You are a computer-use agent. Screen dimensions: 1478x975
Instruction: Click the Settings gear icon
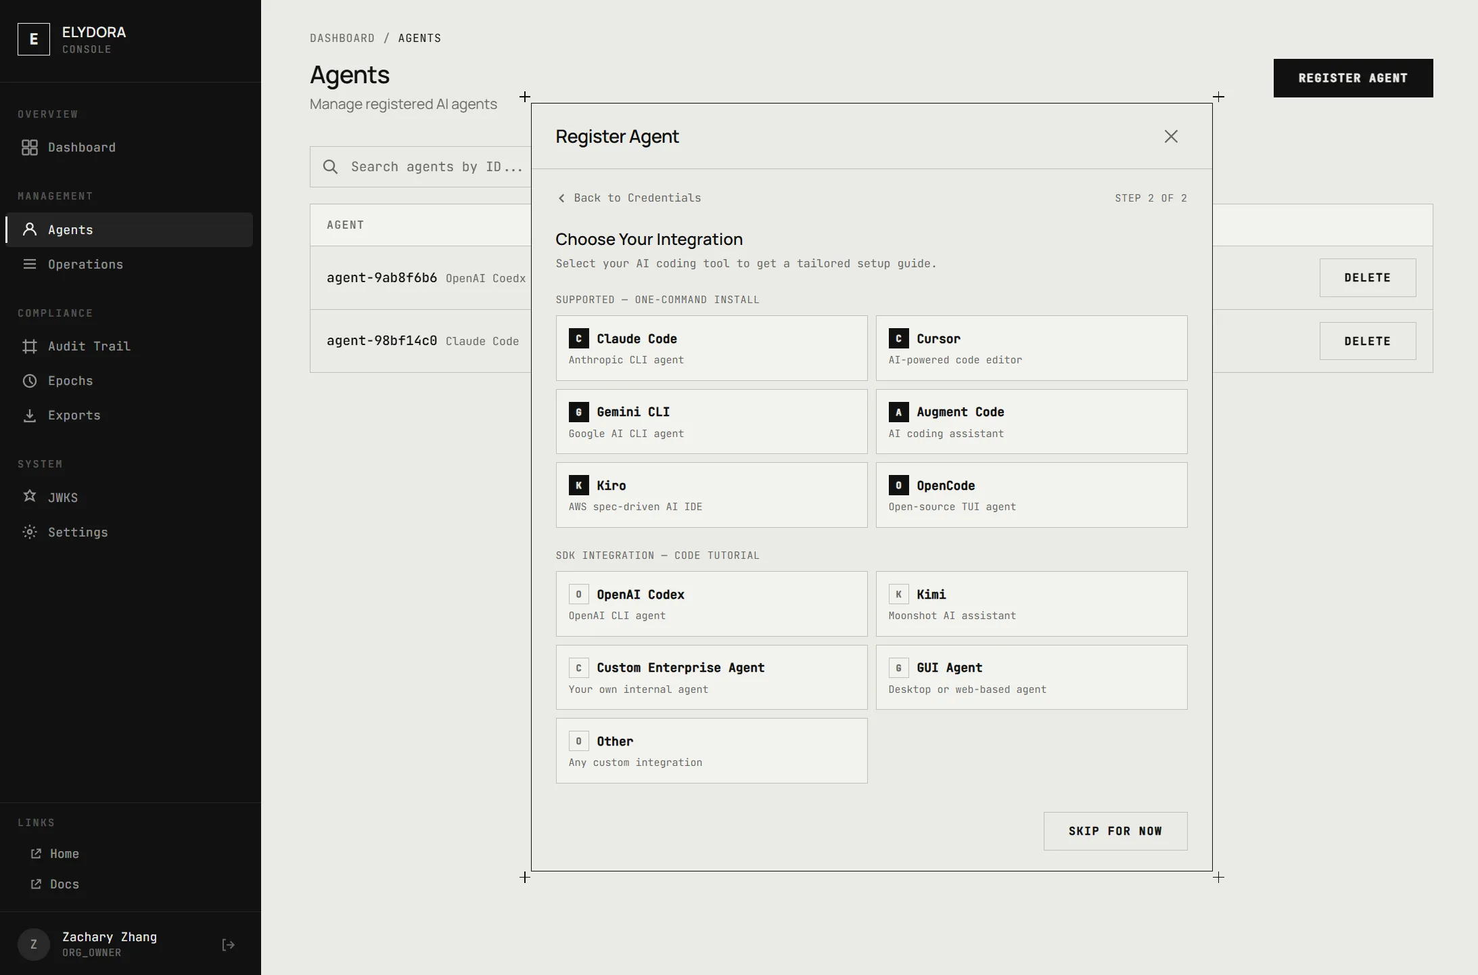pyautogui.click(x=30, y=532)
